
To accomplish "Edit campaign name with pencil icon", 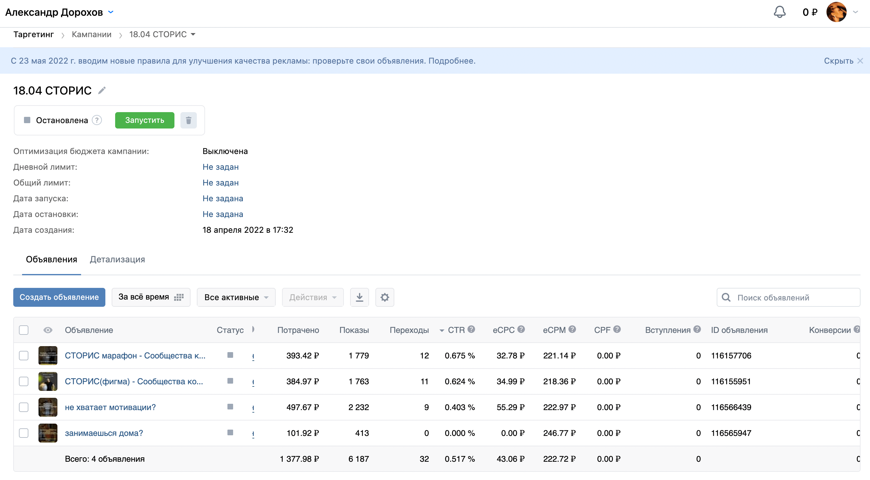I will click(102, 90).
